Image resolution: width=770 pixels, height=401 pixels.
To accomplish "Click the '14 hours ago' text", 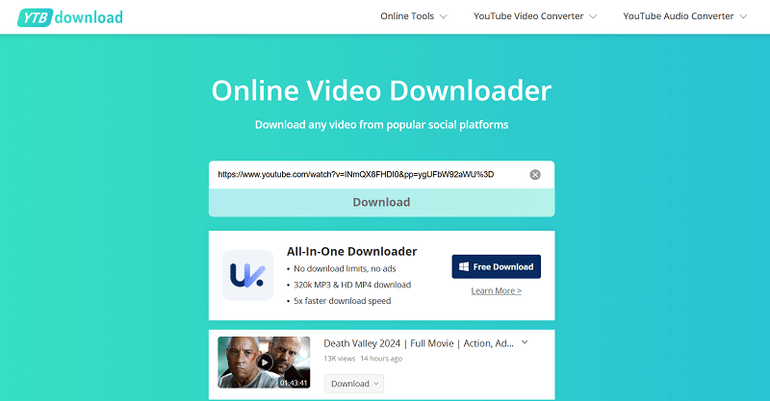I will 381,359.
